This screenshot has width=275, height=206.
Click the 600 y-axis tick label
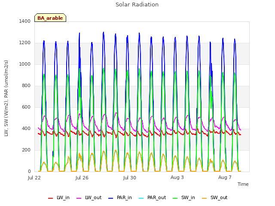[26, 107]
